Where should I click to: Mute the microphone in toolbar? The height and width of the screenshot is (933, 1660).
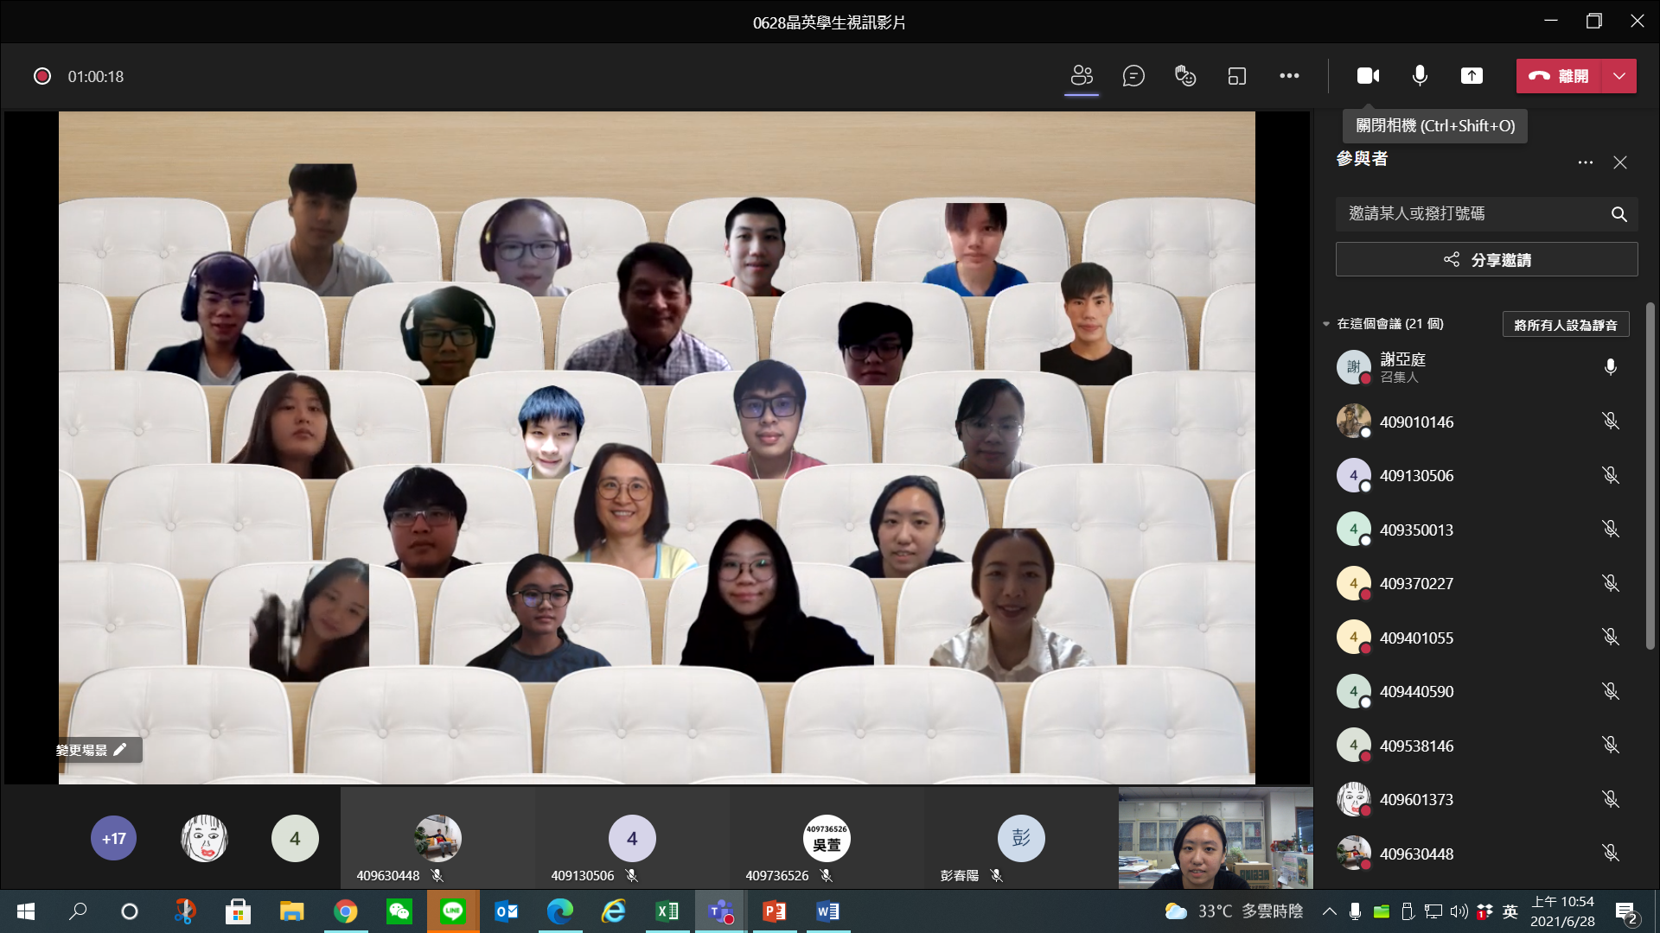click(x=1420, y=76)
